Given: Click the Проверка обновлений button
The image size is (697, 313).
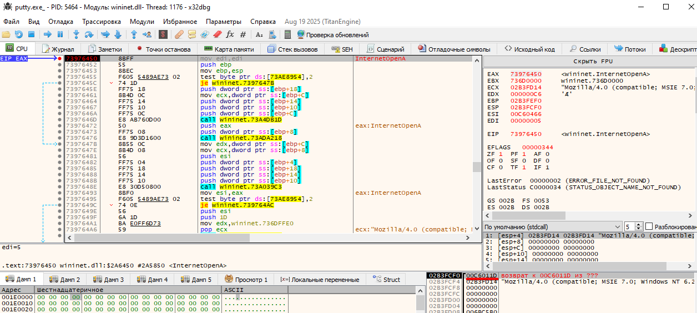Looking at the screenshot, I should tap(333, 34).
